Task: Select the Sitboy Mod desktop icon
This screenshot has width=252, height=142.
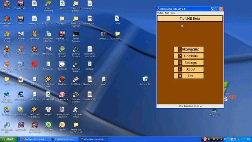Action: click(x=34, y=35)
